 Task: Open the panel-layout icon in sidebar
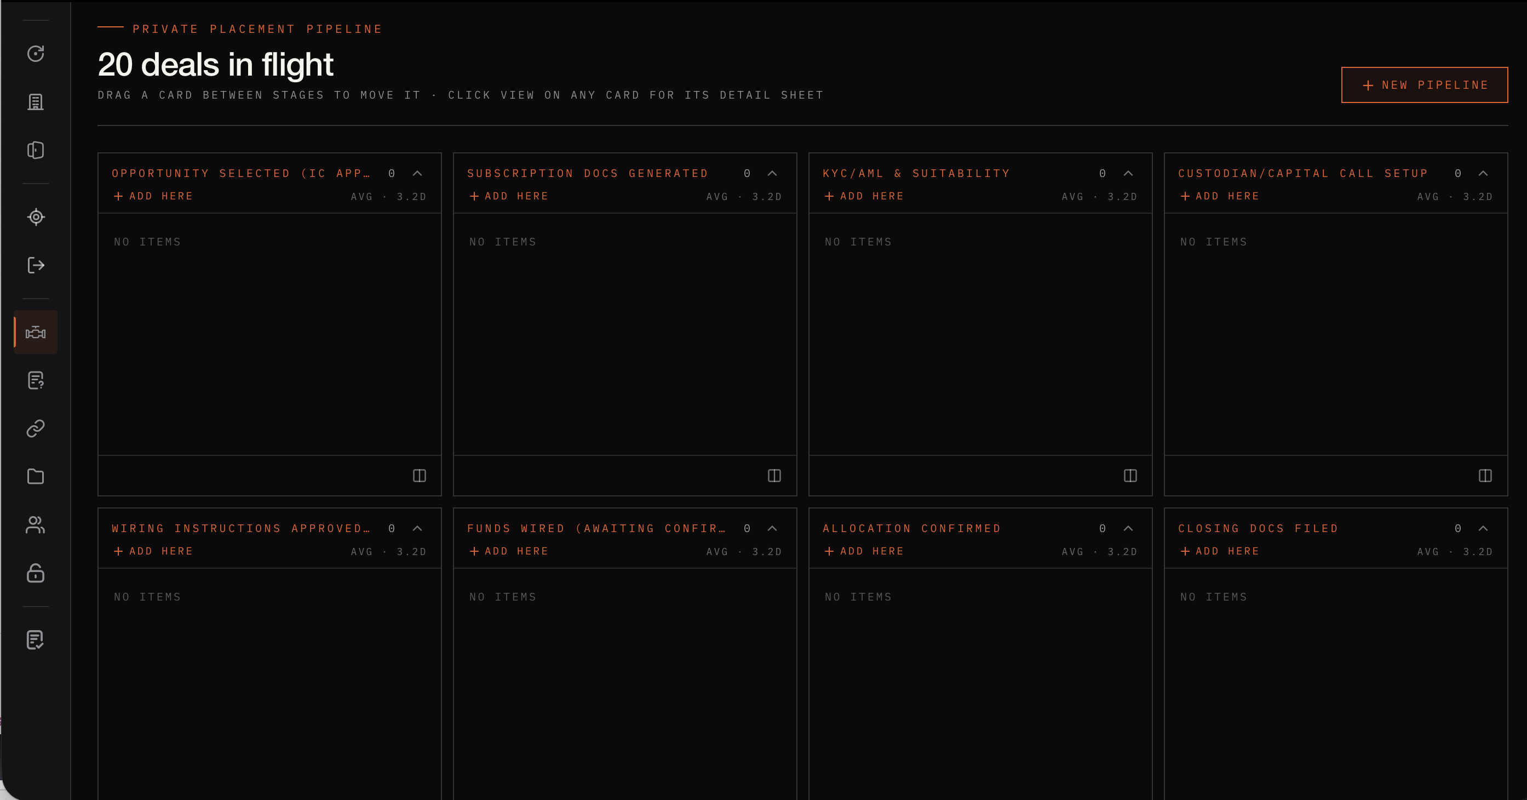[36, 150]
